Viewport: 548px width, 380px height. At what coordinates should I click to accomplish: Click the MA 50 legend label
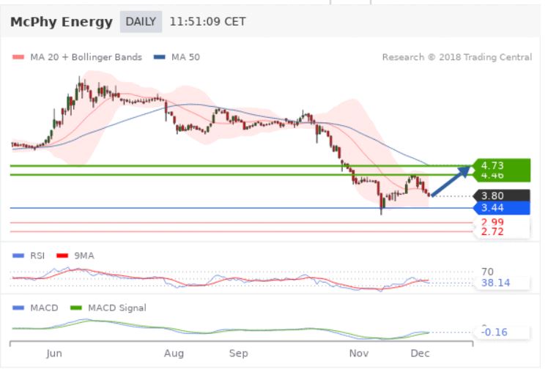click(x=185, y=57)
